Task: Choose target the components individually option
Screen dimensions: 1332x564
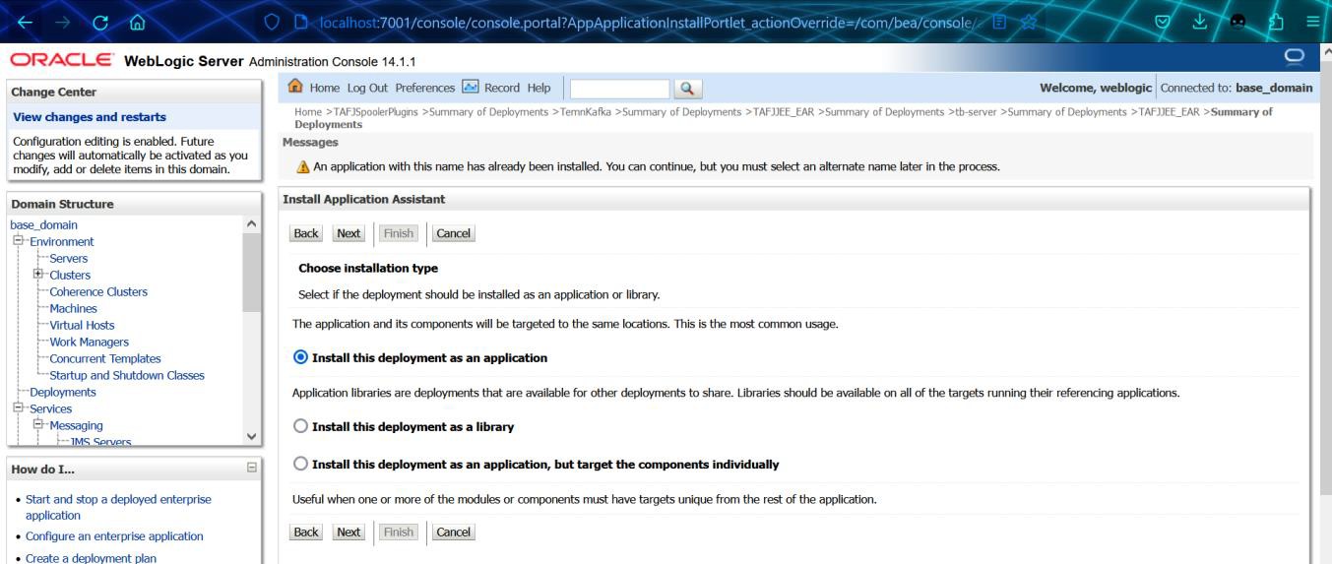Action: coord(301,464)
